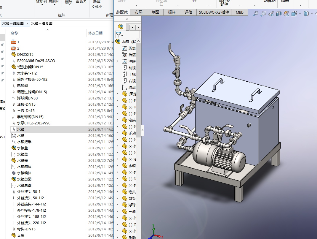Click the Zoom to Fit magnifier icon

click(255, 14)
